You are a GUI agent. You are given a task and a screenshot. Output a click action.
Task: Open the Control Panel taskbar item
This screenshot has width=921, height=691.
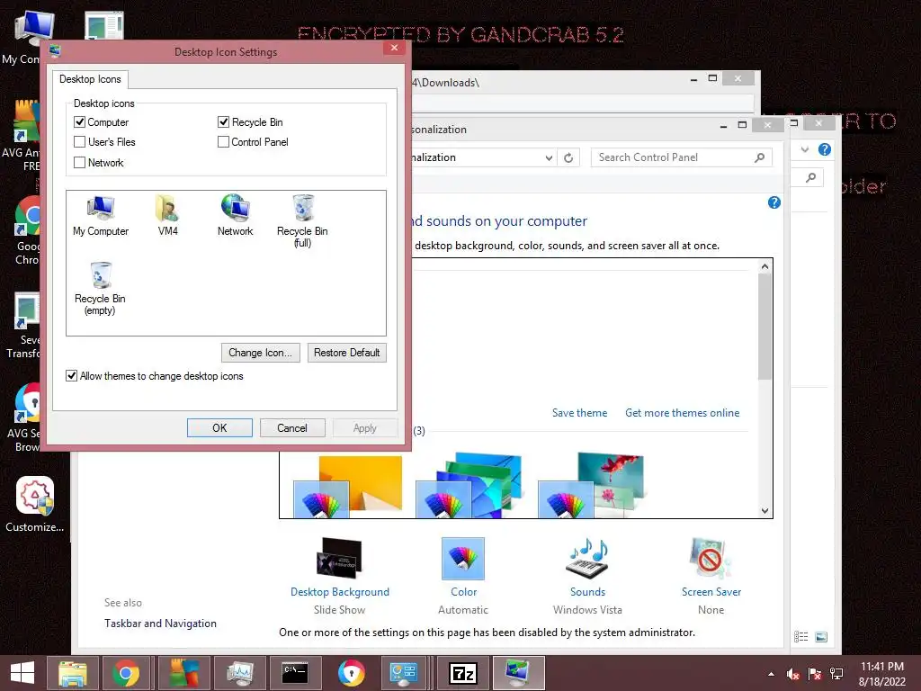[404, 673]
